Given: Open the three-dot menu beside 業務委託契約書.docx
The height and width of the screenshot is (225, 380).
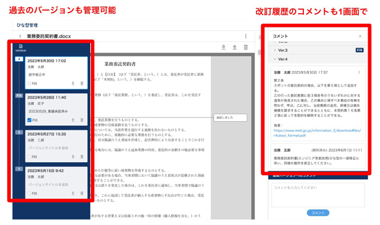Looking at the screenshot, I should 246,36.
